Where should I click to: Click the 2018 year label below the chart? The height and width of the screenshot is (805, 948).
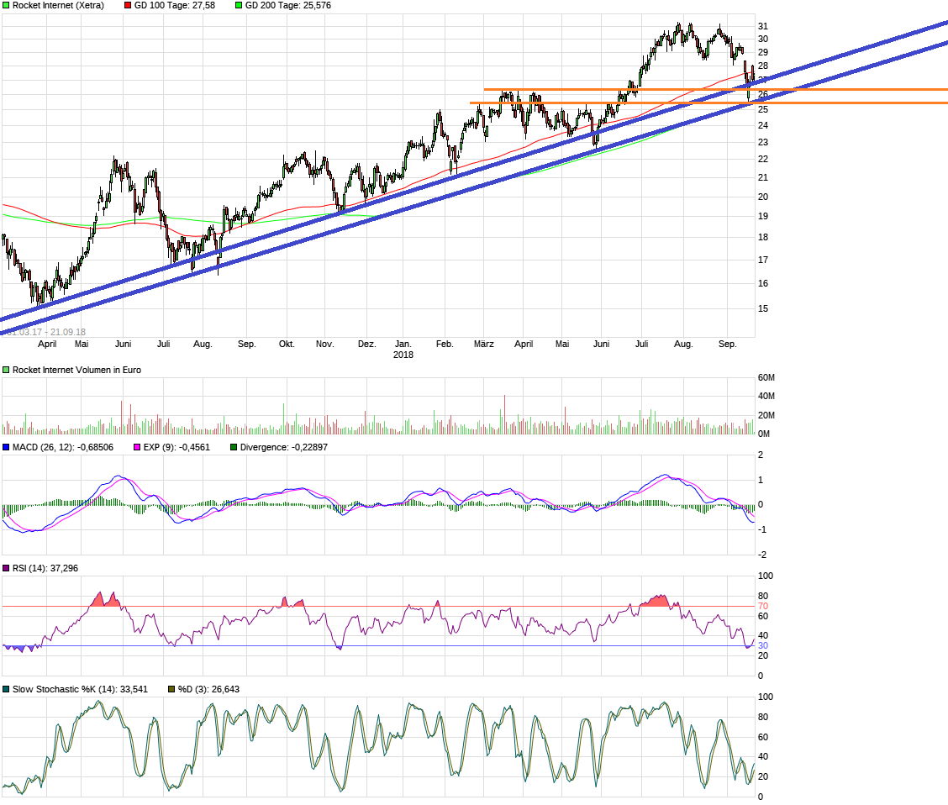403,355
